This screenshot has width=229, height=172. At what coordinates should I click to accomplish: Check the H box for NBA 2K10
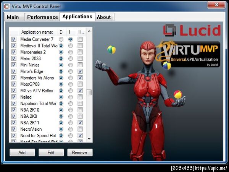click(80, 110)
